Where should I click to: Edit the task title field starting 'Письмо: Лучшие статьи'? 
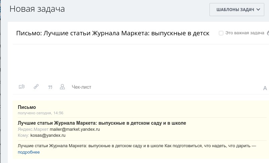(x=113, y=33)
